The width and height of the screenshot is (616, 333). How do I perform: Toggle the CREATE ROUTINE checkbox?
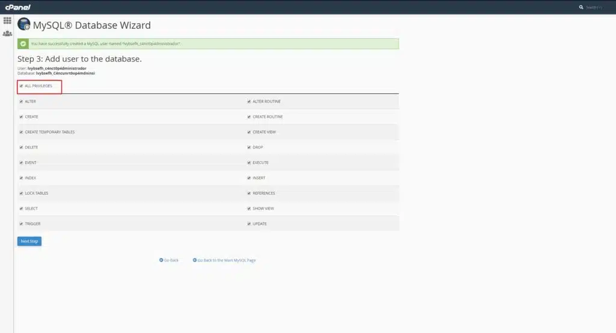[249, 117]
